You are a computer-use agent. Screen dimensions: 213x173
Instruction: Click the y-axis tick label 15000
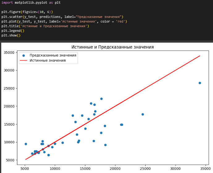click(x=9, y=124)
